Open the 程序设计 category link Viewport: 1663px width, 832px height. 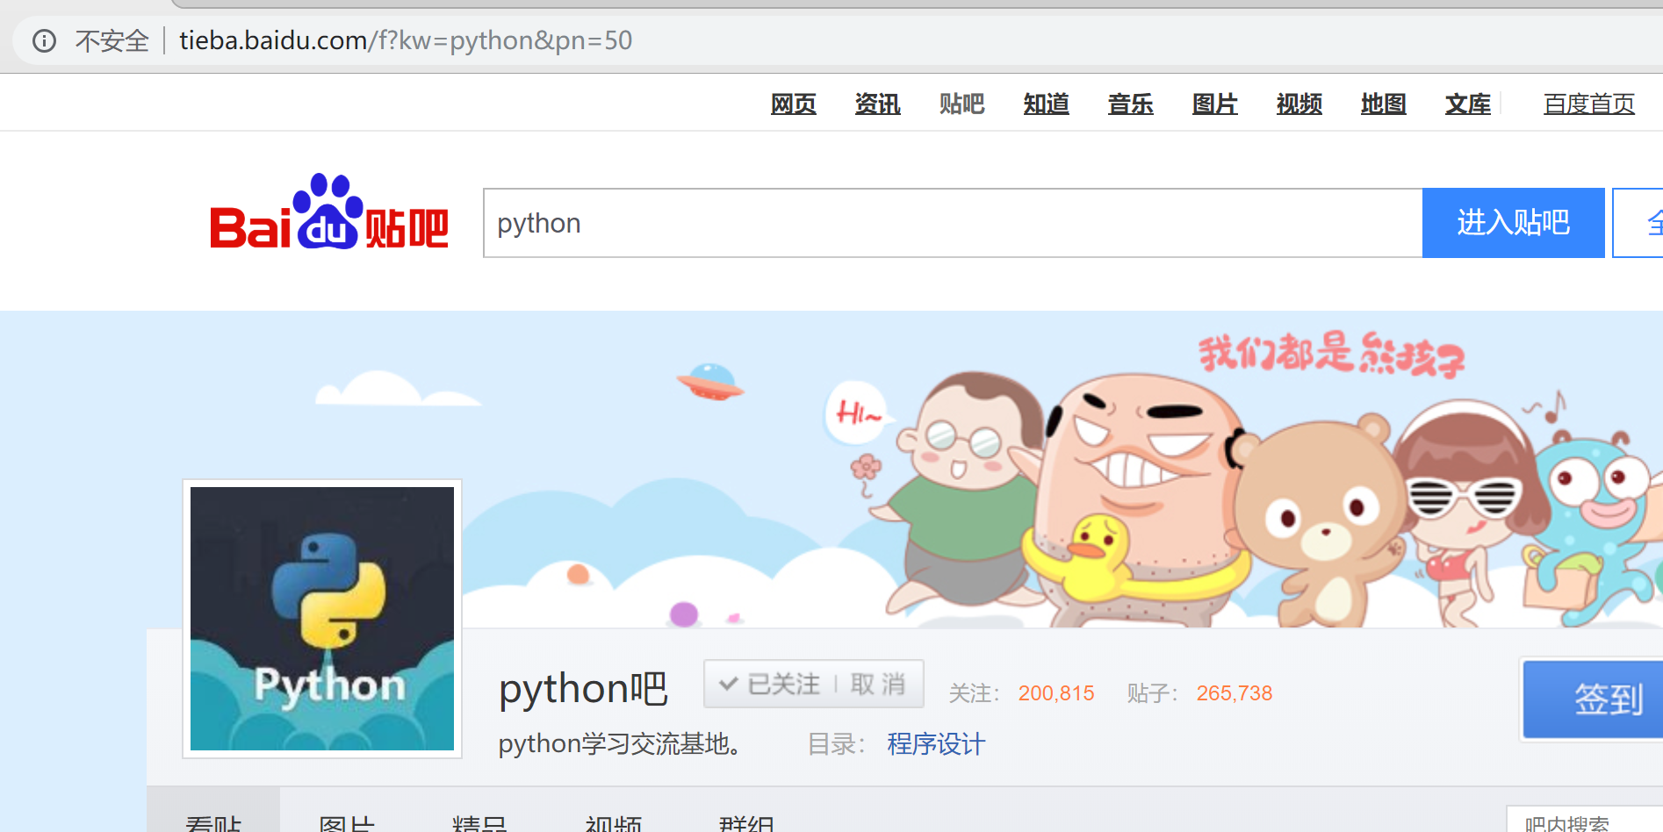pyautogui.click(x=936, y=744)
